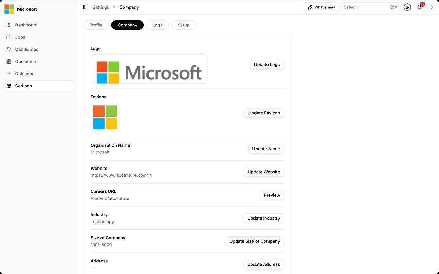This screenshot has height=274, width=439.
Task: Toggle the sidebar collapse icon
Action: pos(85,7)
